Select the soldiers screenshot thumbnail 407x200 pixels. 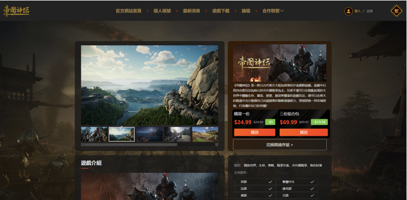[94, 134]
